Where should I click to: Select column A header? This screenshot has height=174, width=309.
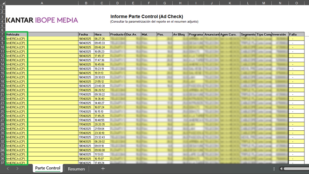click(x=42, y=3)
